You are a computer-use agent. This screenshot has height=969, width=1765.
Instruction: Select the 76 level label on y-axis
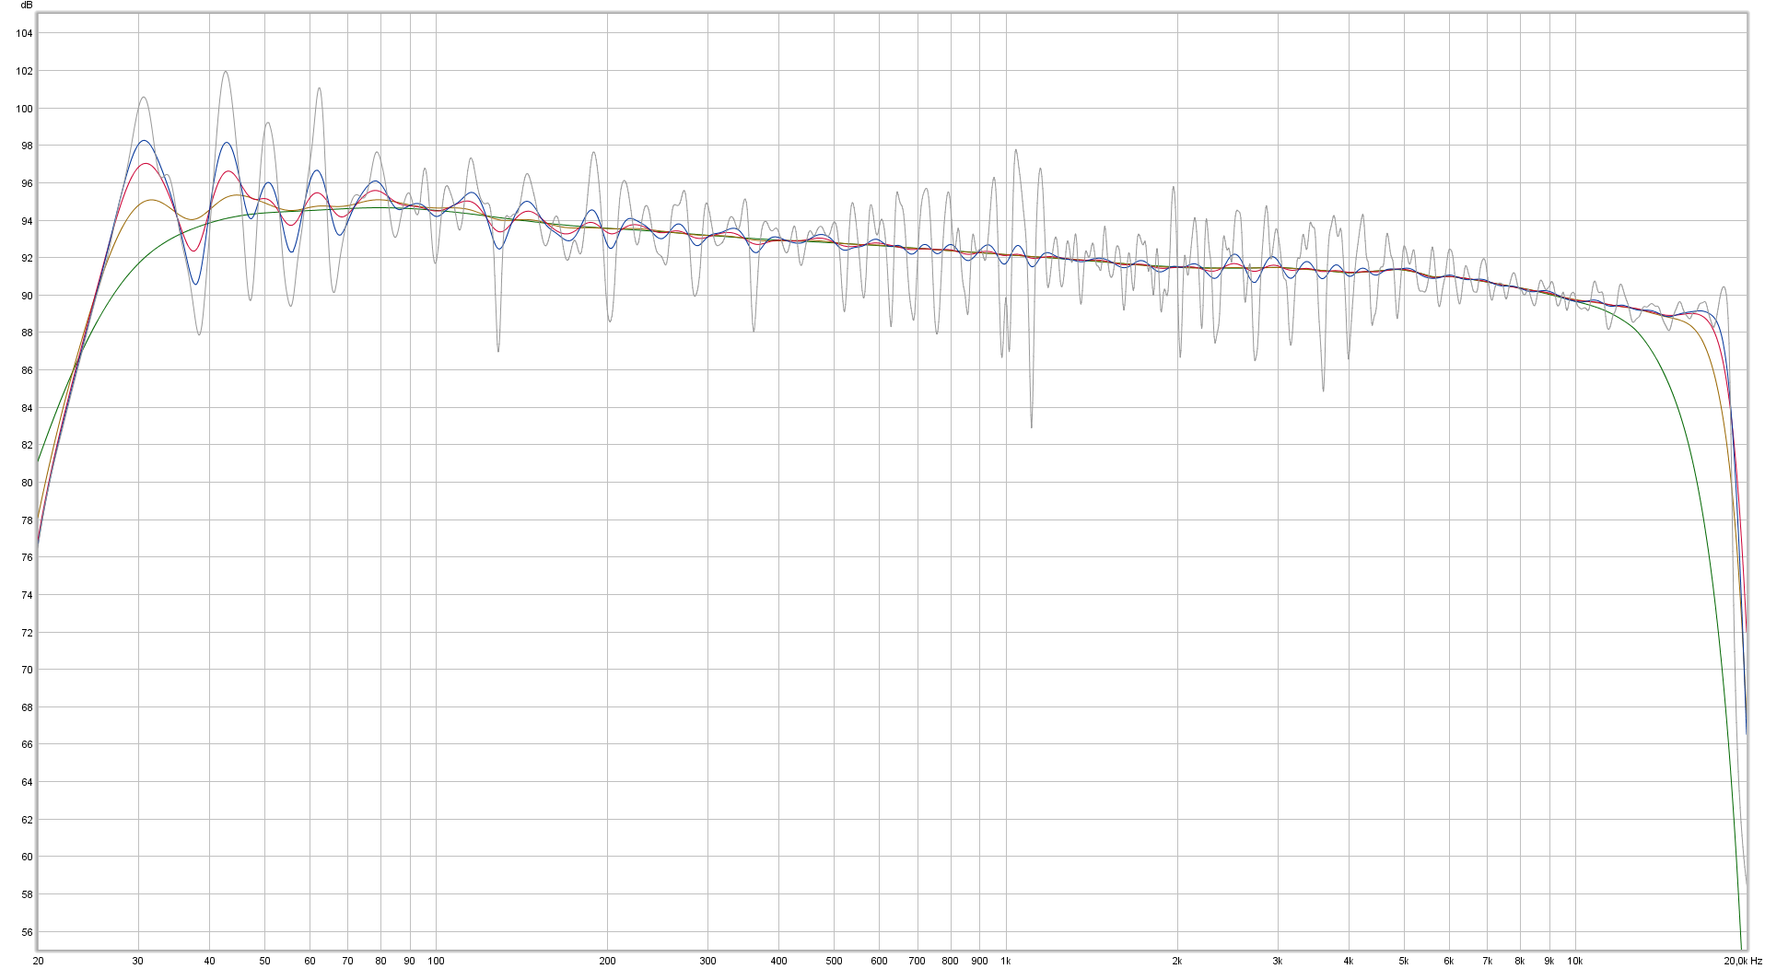pyautogui.click(x=27, y=558)
